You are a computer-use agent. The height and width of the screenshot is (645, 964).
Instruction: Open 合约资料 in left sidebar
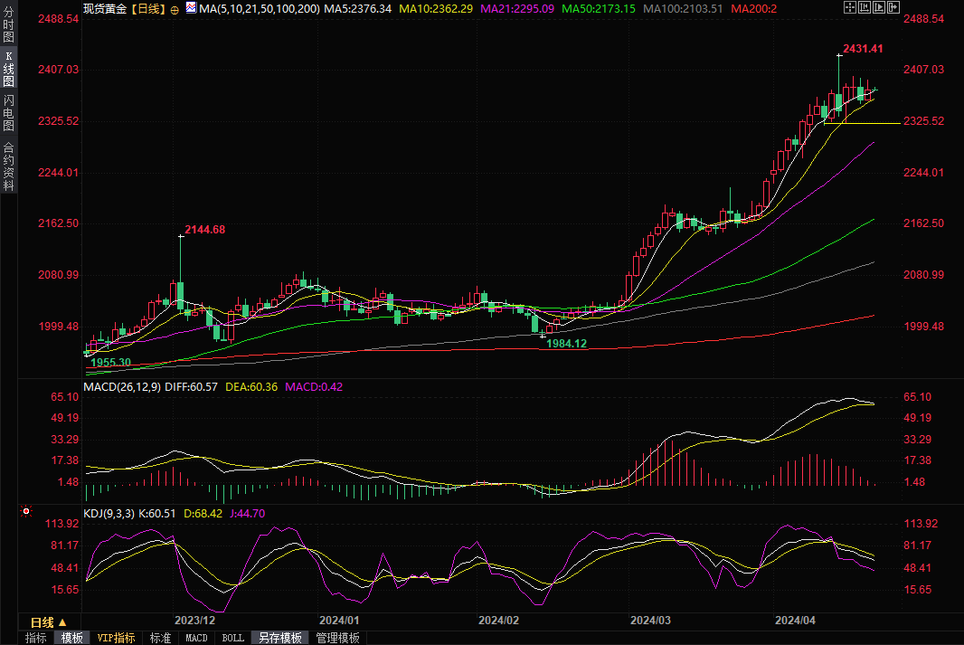tap(8, 166)
